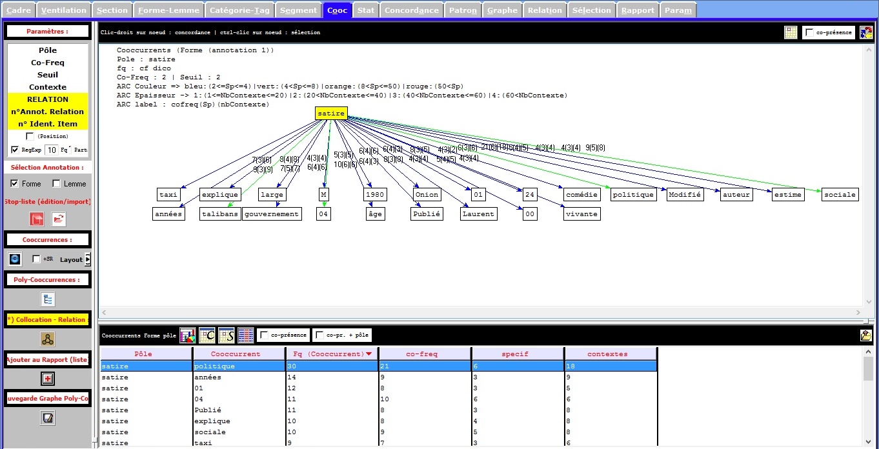Switch to the Relation tab

545,10
